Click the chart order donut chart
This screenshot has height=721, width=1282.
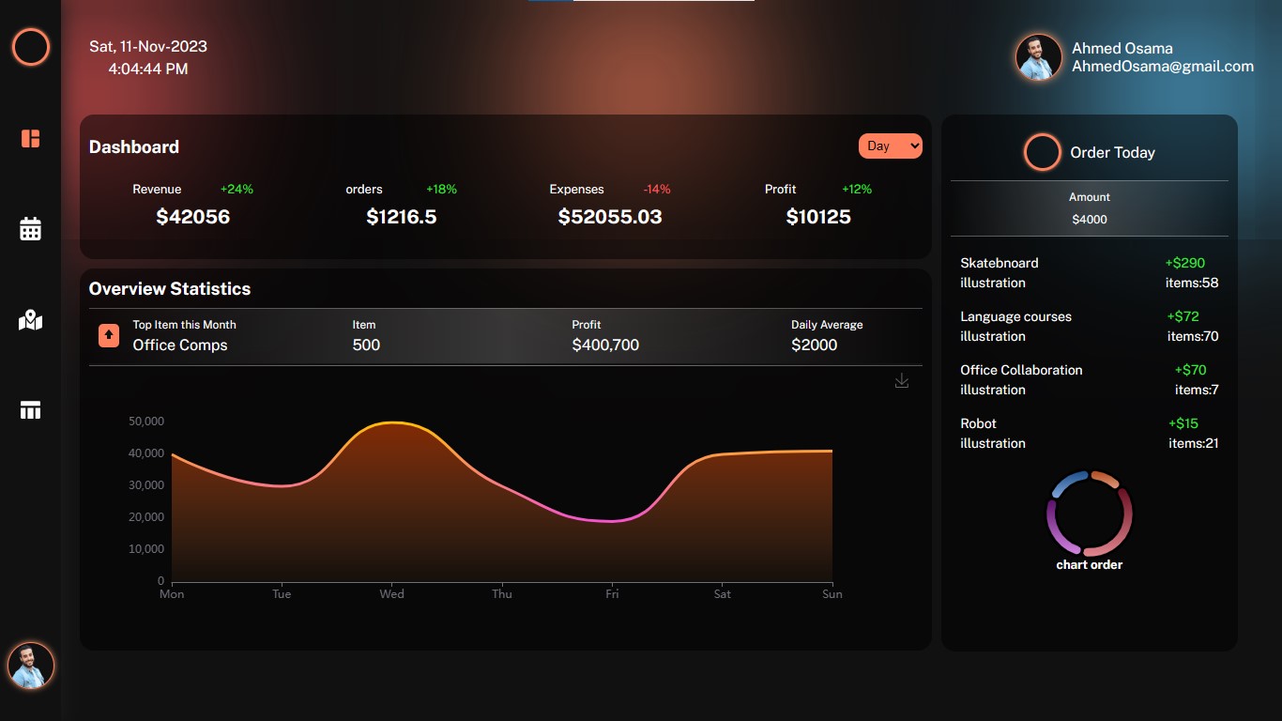(x=1089, y=514)
